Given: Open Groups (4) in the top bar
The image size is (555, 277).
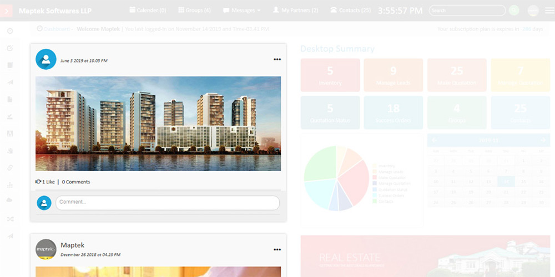Looking at the screenshot, I should (194, 10).
